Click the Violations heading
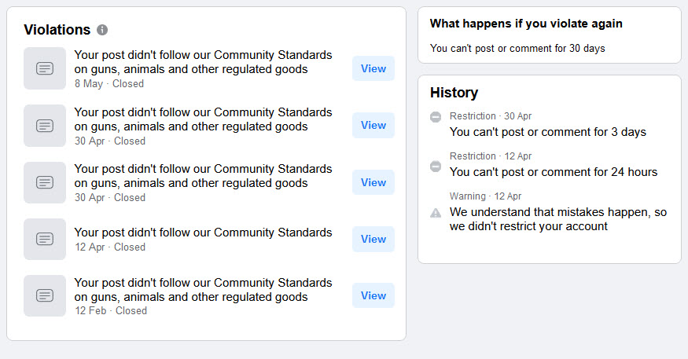This screenshot has width=688, height=359. coord(57,30)
